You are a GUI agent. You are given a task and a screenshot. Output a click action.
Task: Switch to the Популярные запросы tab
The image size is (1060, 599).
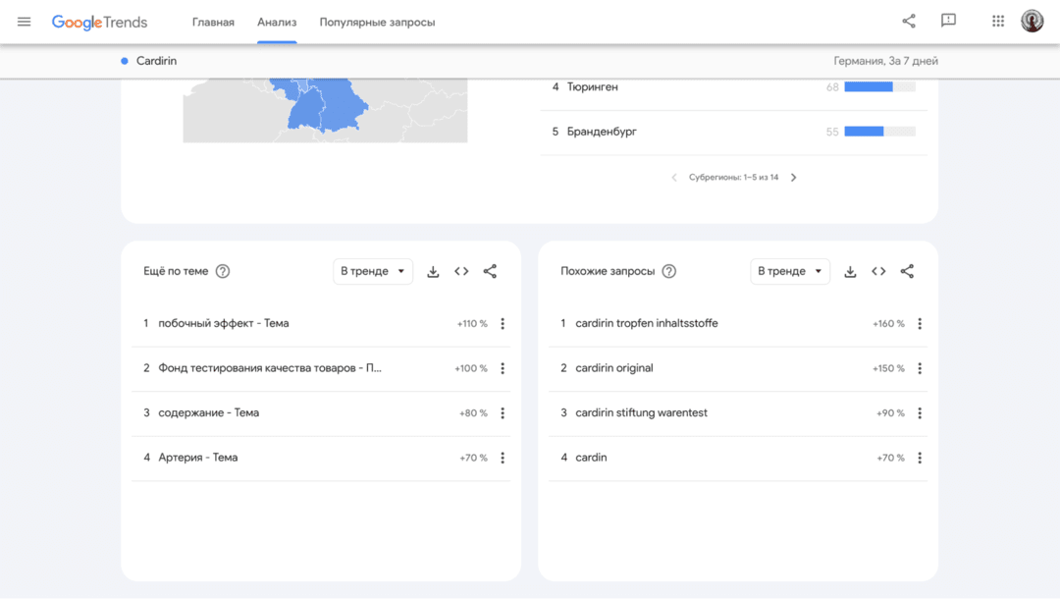click(x=377, y=21)
